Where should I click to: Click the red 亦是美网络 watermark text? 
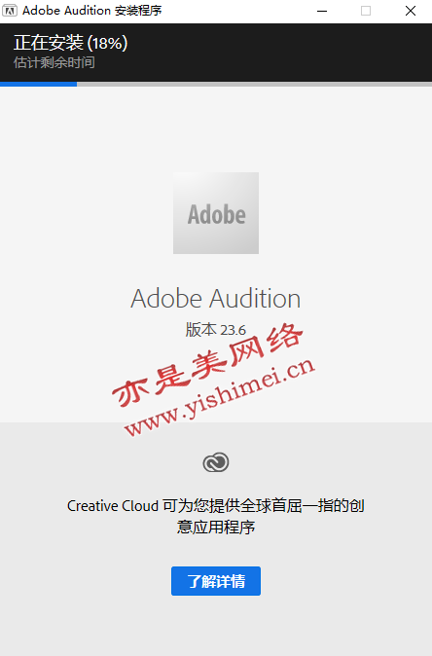[207, 365]
